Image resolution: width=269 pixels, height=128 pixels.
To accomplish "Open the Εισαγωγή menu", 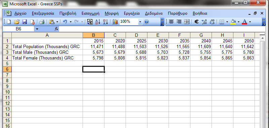I will point(90,13).
